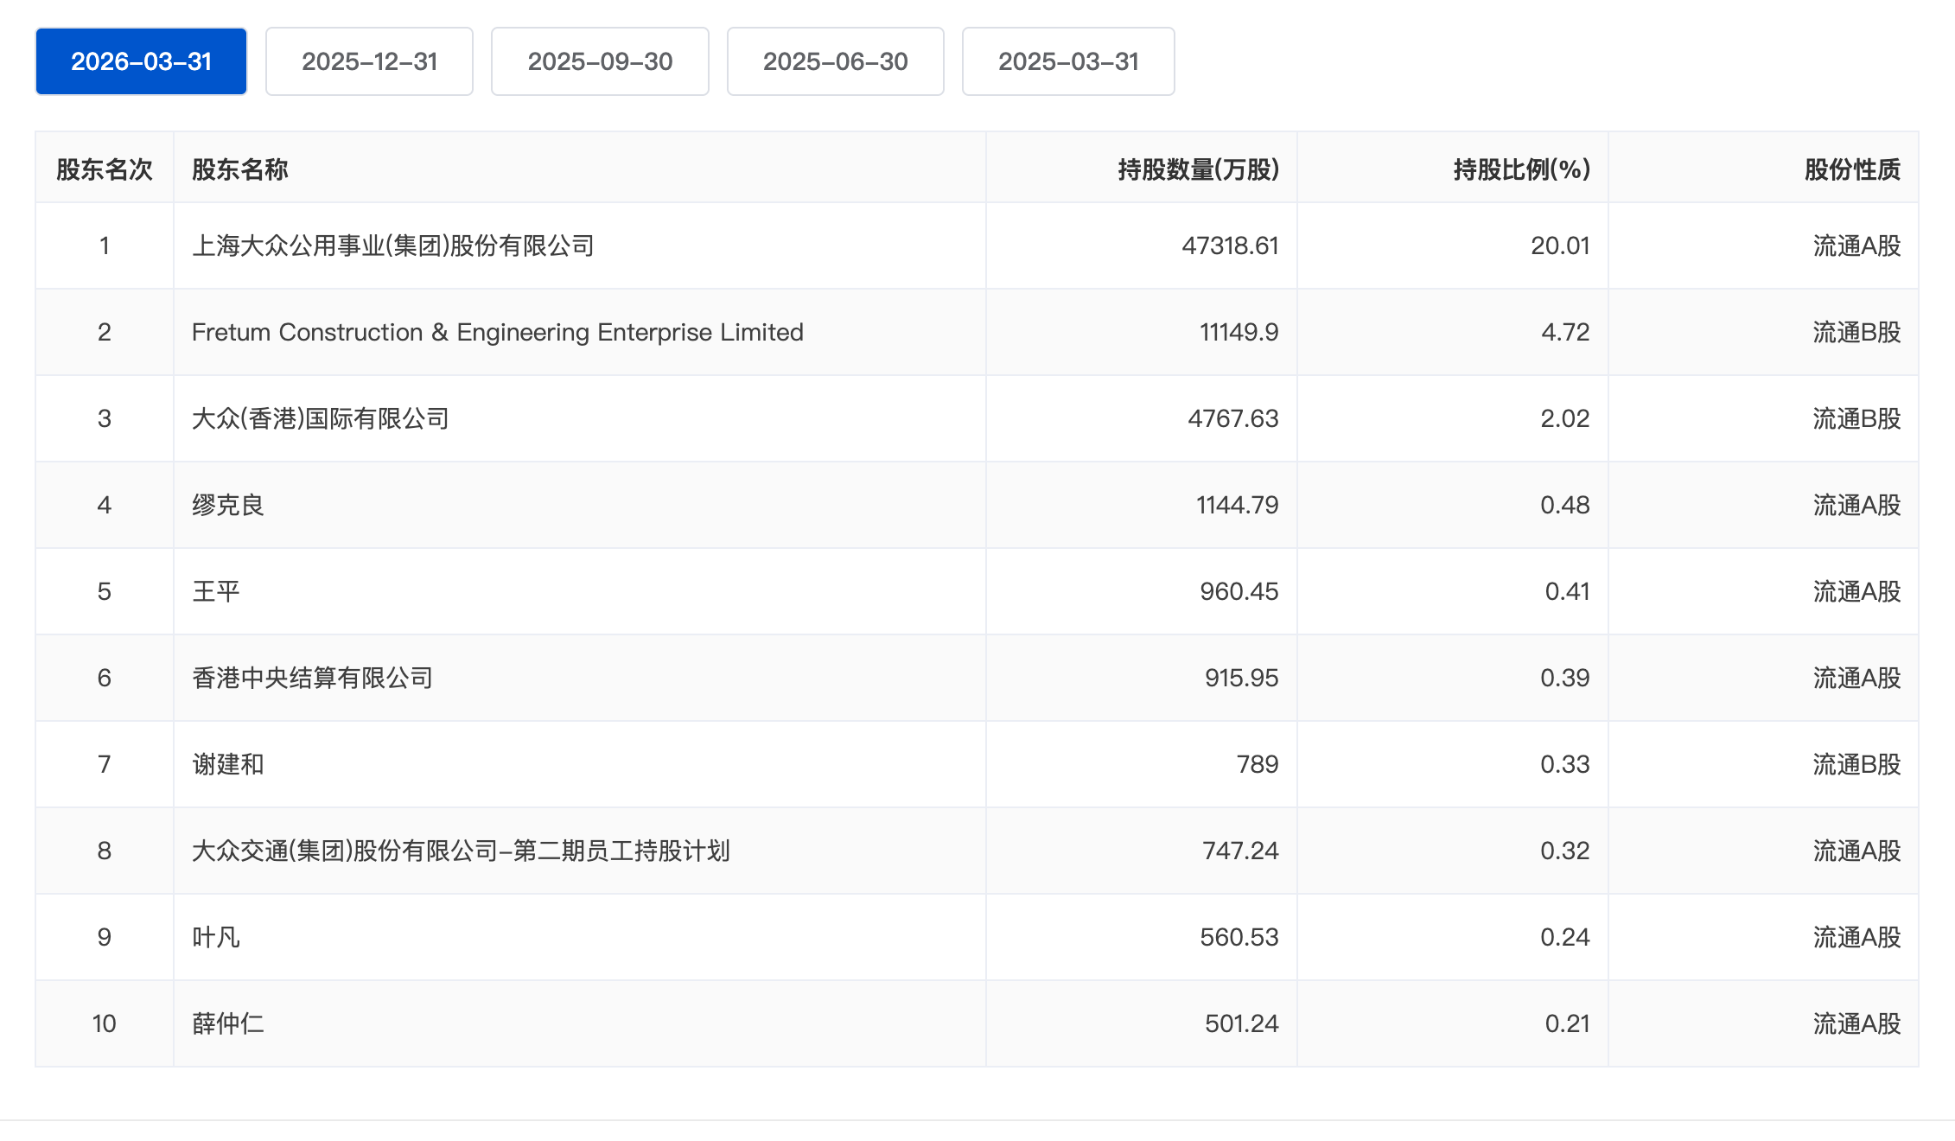
Task: Click 流通B股 in the Fretum row
Action: tap(1856, 332)
